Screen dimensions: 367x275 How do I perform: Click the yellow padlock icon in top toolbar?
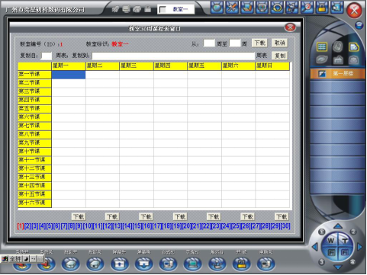point(322,7)
